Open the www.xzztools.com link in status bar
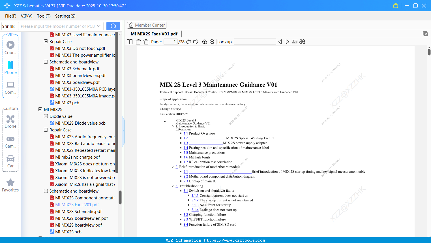This screenshot has height=243, width=431. (x=234, y=240)
